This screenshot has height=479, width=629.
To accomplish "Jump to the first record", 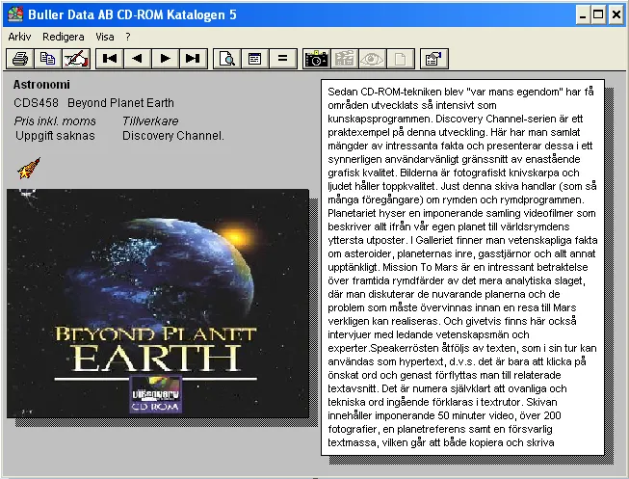I will 110,59.
